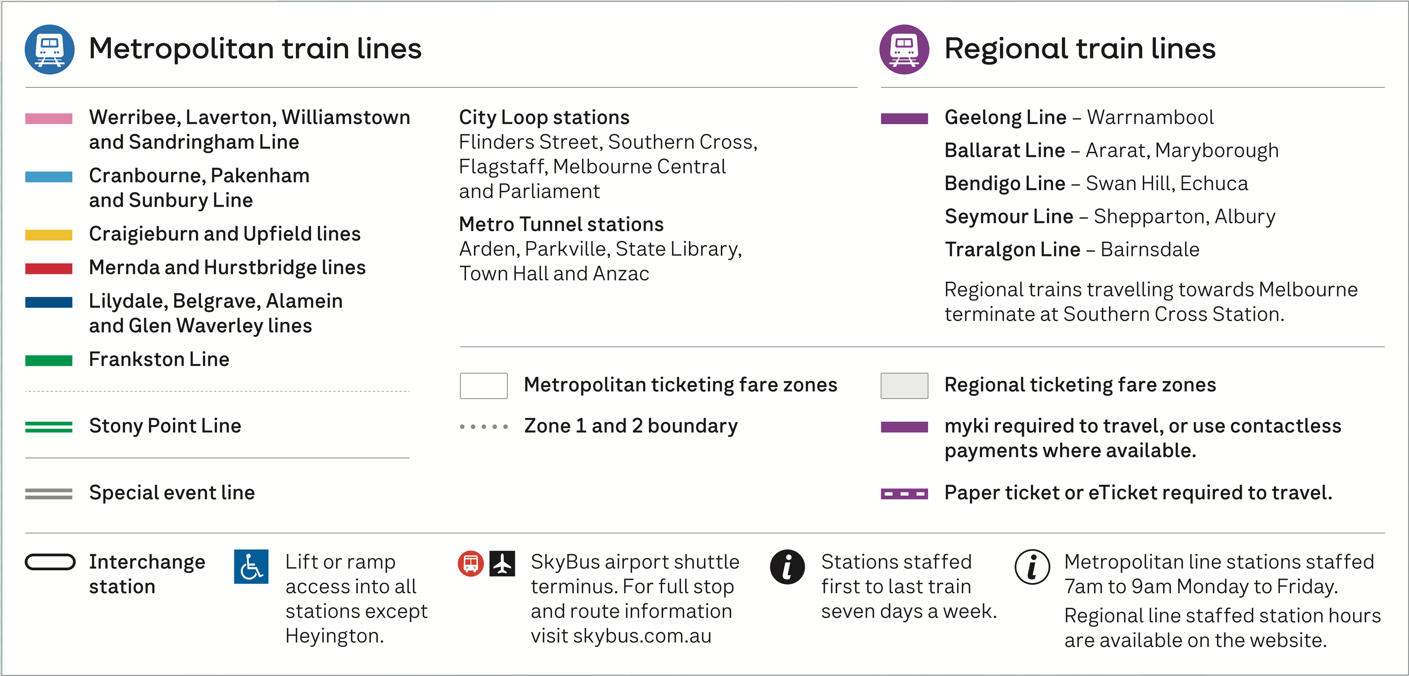This screenshot has width=1409, height=676.
Task: Click the blue Metropolitan train icon
Action: pyautogui.click(x=49, y=49)
